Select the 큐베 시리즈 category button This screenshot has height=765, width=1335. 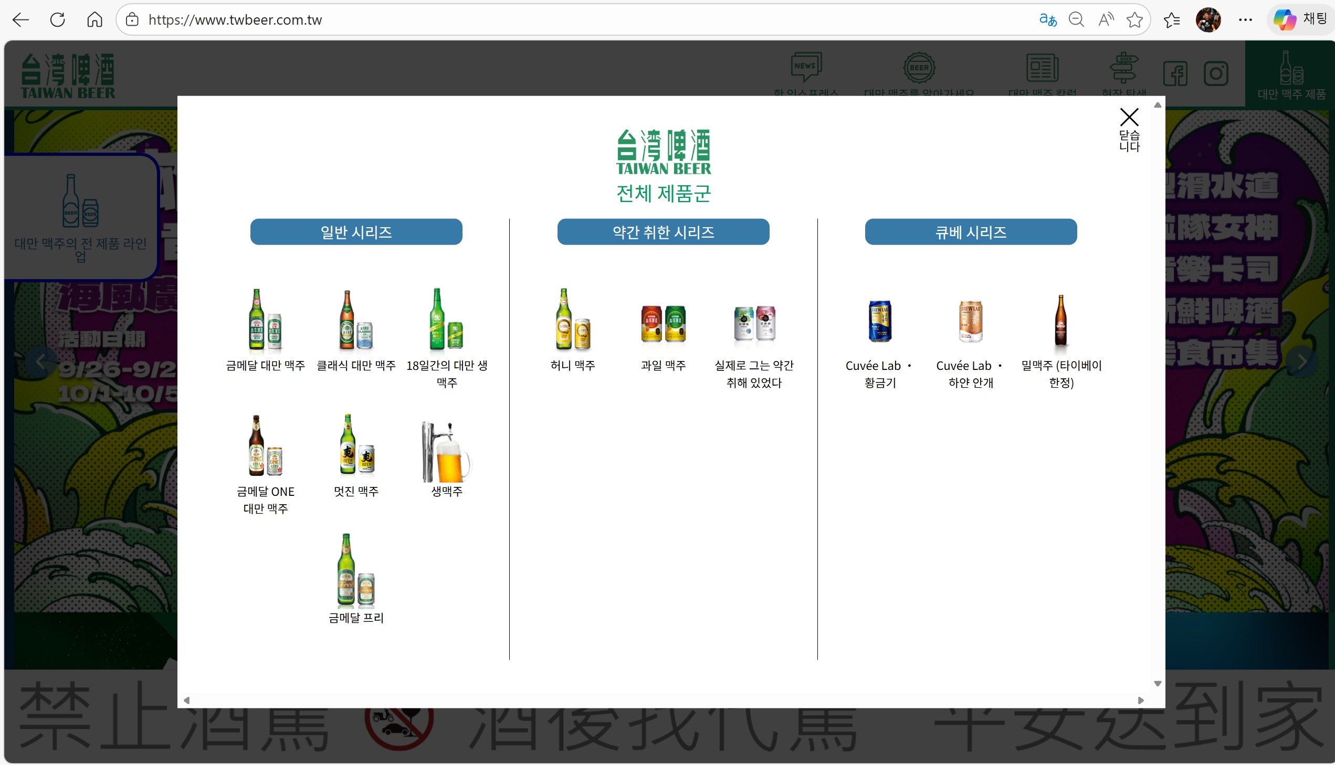tap(970, 232)
